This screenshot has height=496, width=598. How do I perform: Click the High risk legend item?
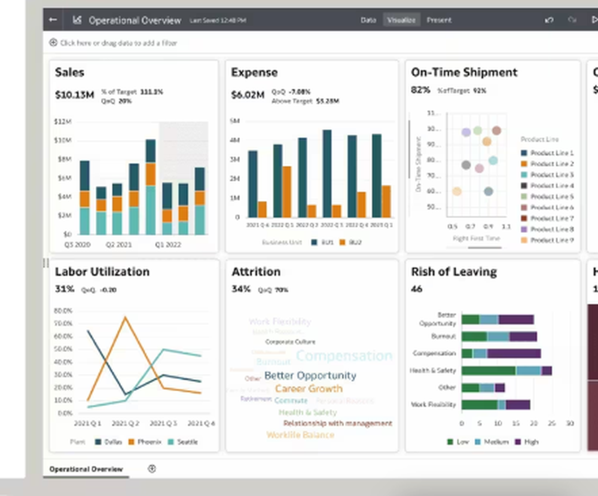click(527, 442)
